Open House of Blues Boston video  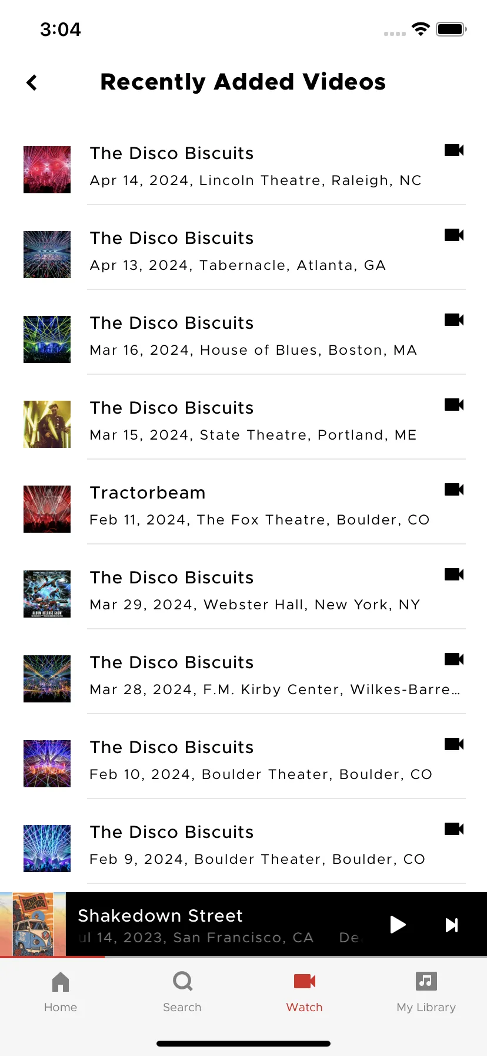click(x=245, y=339)
